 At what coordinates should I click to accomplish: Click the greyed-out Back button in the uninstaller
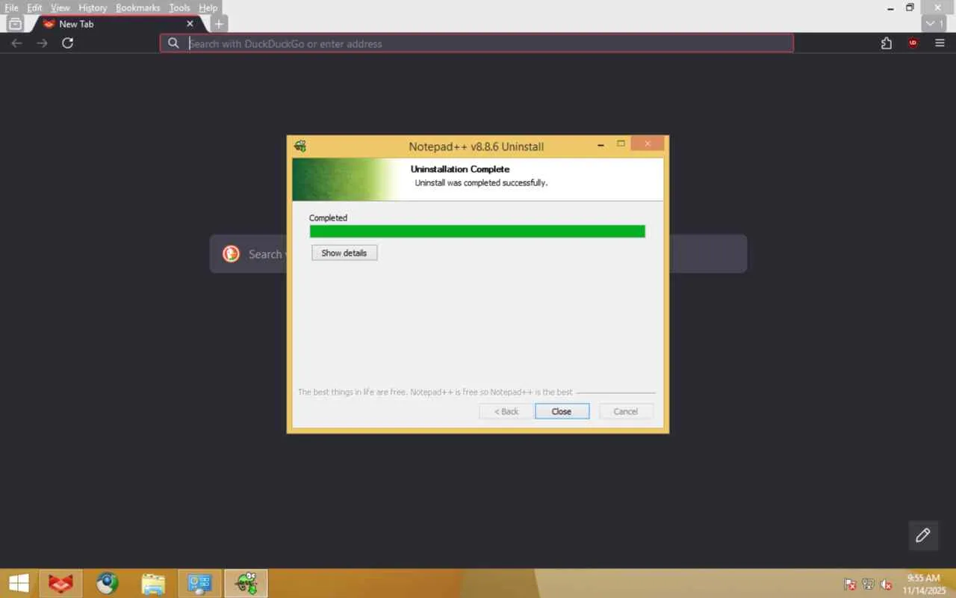point(506,411)
